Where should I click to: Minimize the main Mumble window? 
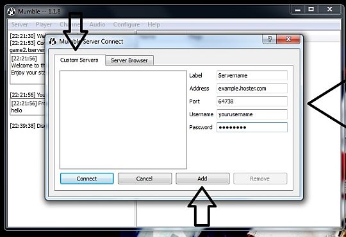(298, 10)
